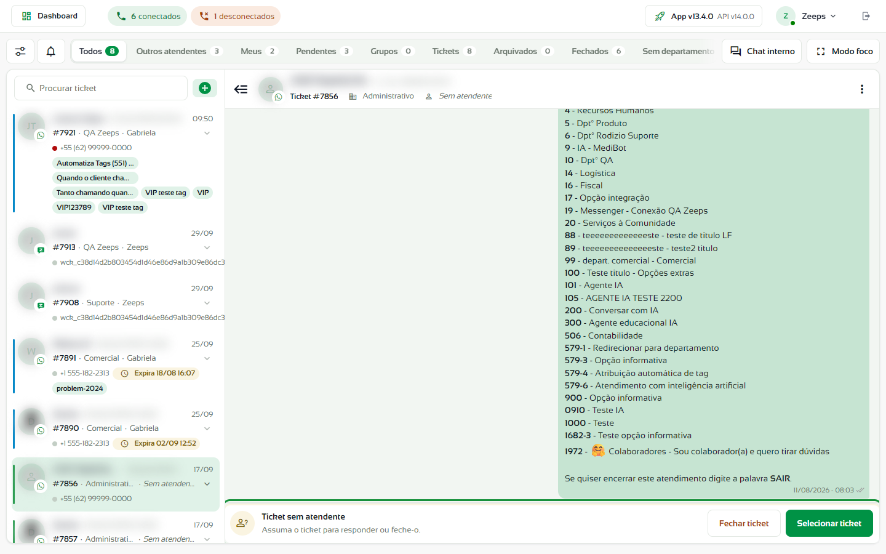
Task: Click the Dashboard grid icon
Action: (x=26, y=16)
